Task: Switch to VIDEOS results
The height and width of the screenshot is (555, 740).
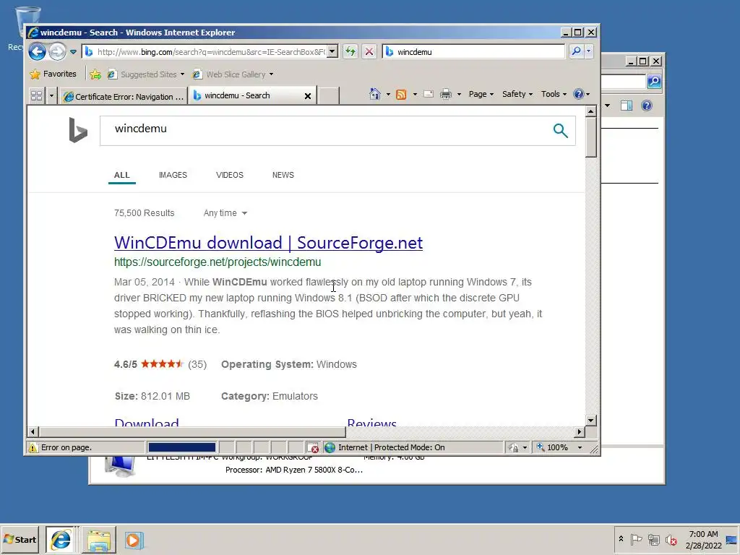Action: [230, 175]
